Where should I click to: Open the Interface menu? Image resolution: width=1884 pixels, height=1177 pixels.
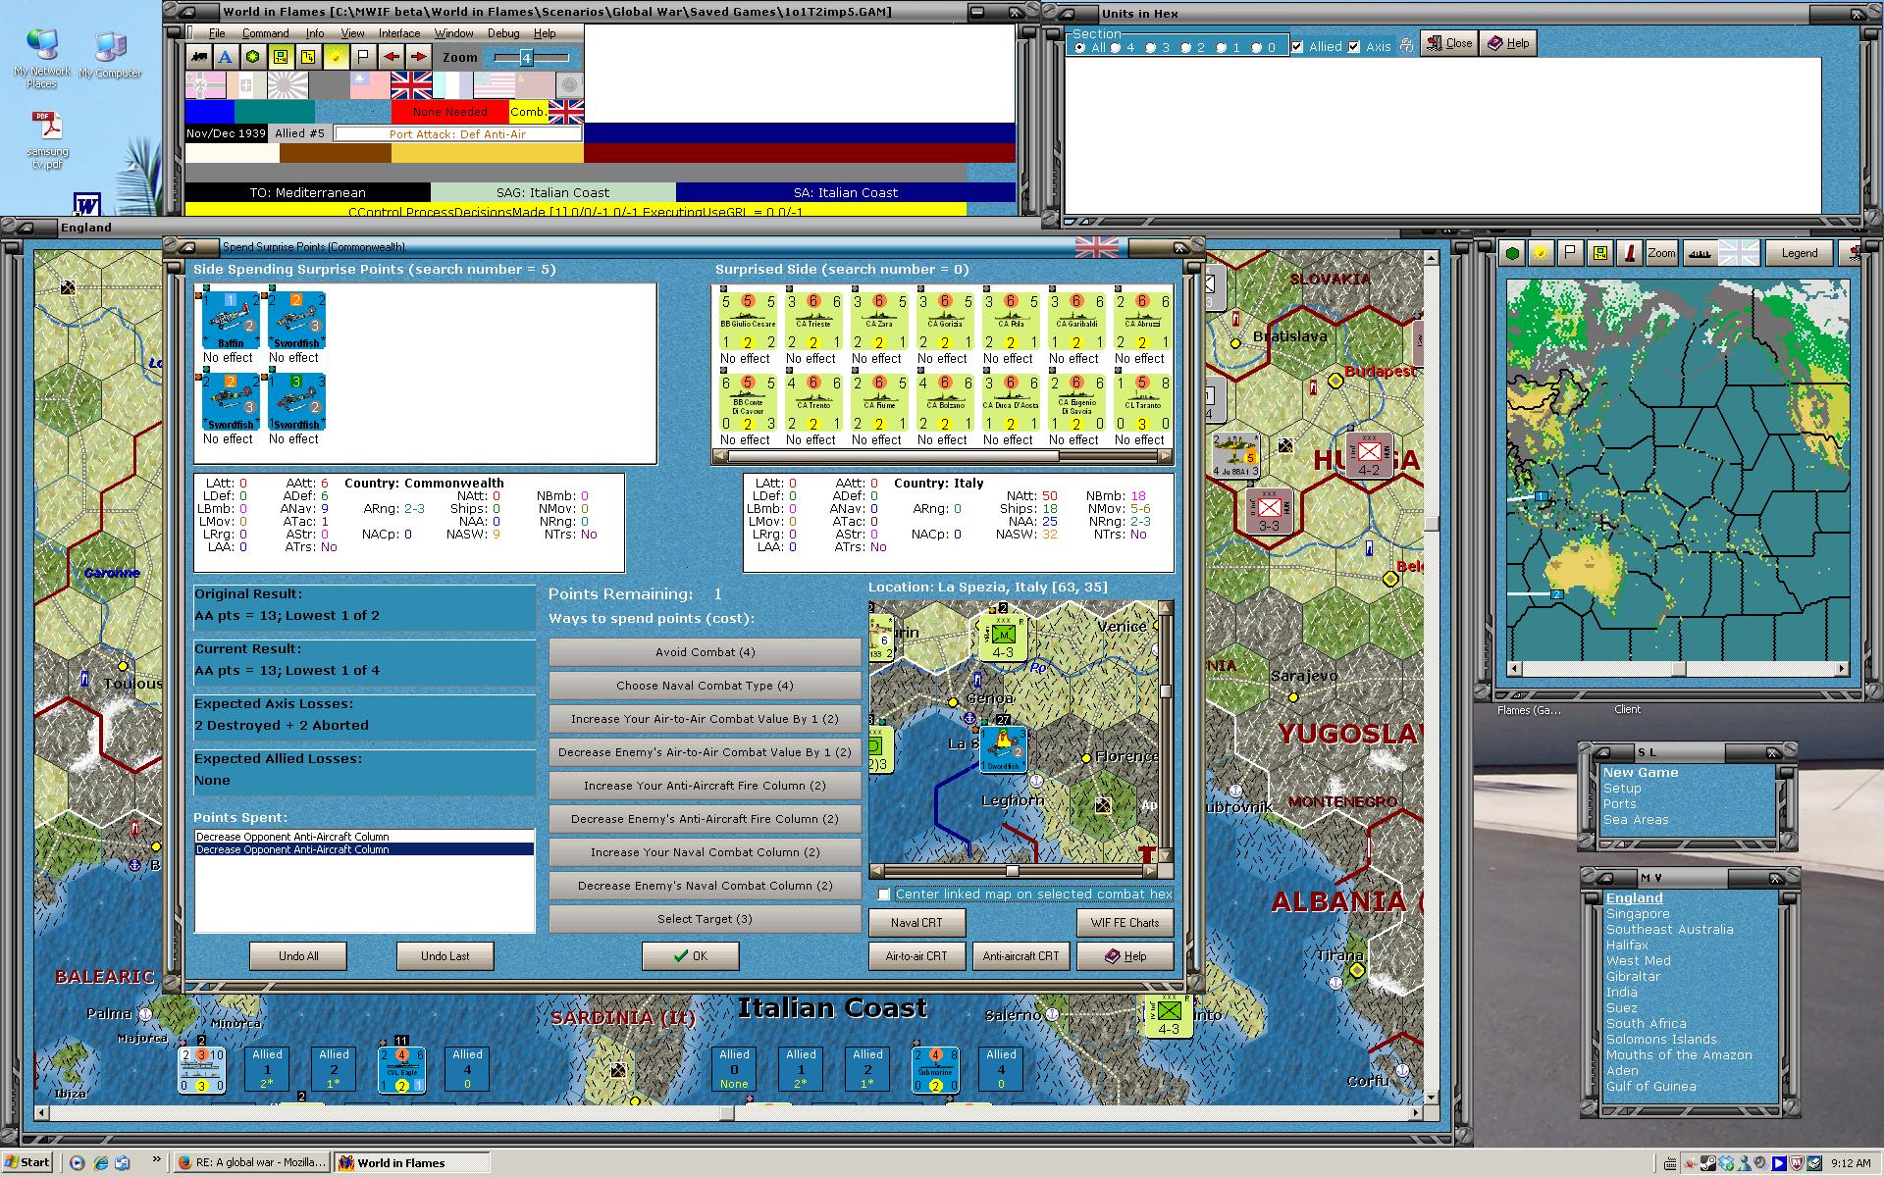(399, 33)
